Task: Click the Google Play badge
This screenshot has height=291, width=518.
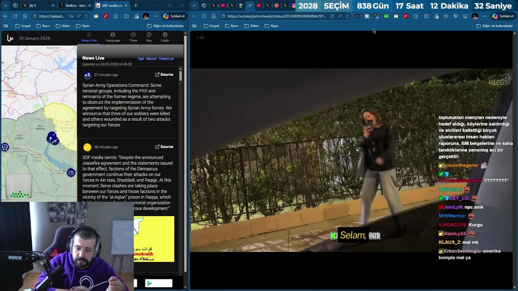Action: pos(159,283)
